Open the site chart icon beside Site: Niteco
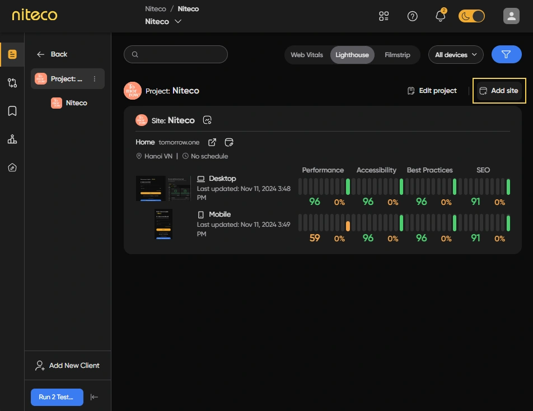 point(207,120)
